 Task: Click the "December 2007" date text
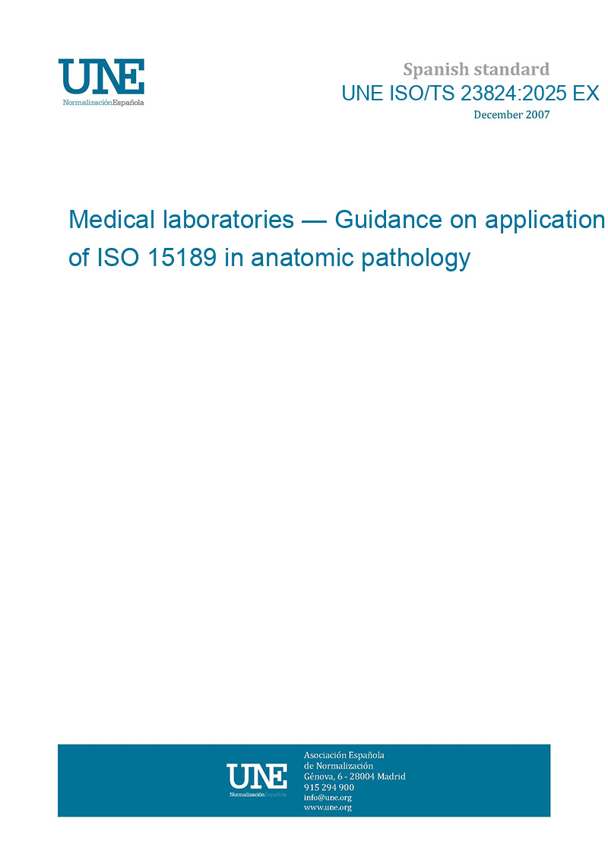coord(511,115)
